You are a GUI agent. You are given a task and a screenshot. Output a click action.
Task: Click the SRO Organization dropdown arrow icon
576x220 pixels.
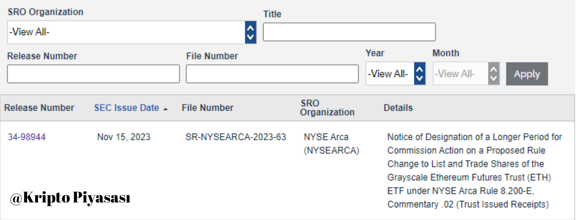coord(250,32)
